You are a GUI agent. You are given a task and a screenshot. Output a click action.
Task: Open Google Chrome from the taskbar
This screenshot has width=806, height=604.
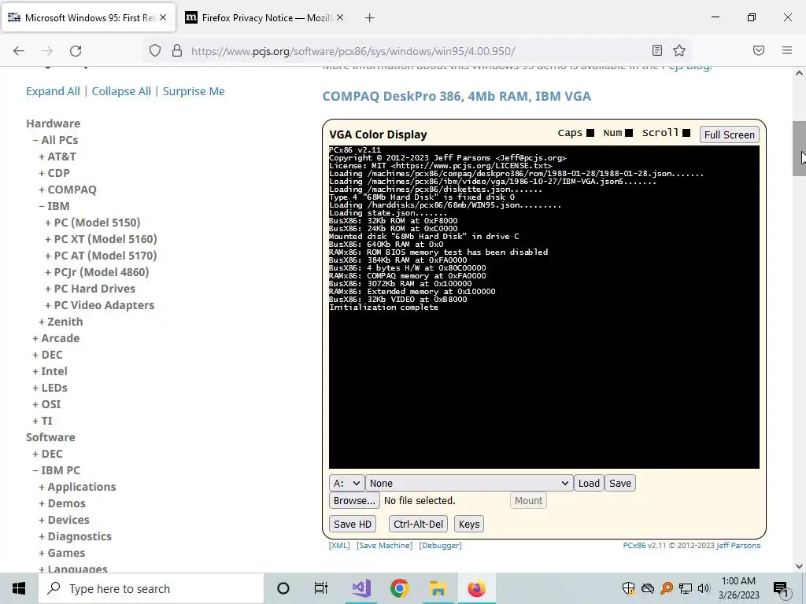point(399,588)
